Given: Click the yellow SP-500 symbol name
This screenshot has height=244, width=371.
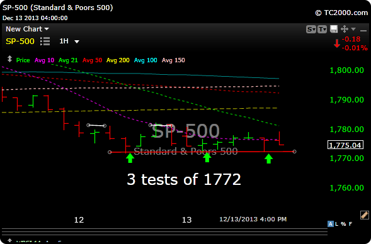Looking at the screenshot, I should [x=20, y=42].
